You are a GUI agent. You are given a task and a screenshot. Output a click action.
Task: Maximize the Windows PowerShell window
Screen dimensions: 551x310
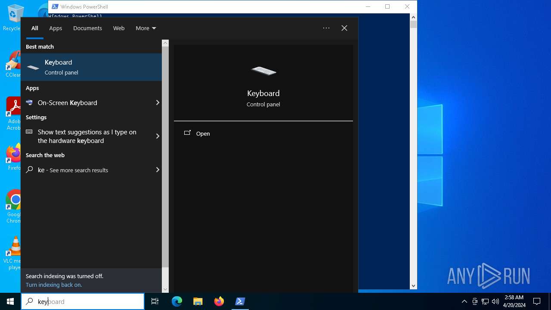(x=387, y=6)
